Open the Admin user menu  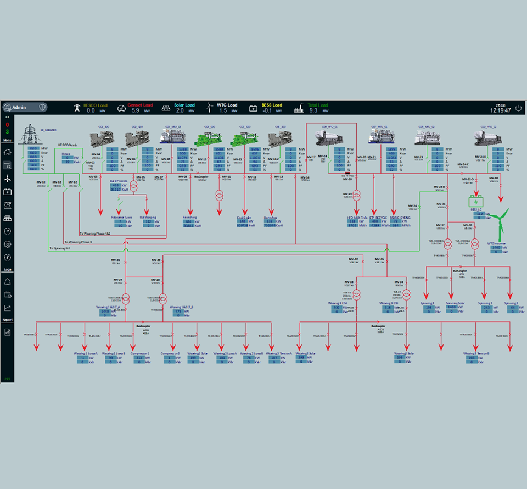pyautogui.click(x=19, y=108)
